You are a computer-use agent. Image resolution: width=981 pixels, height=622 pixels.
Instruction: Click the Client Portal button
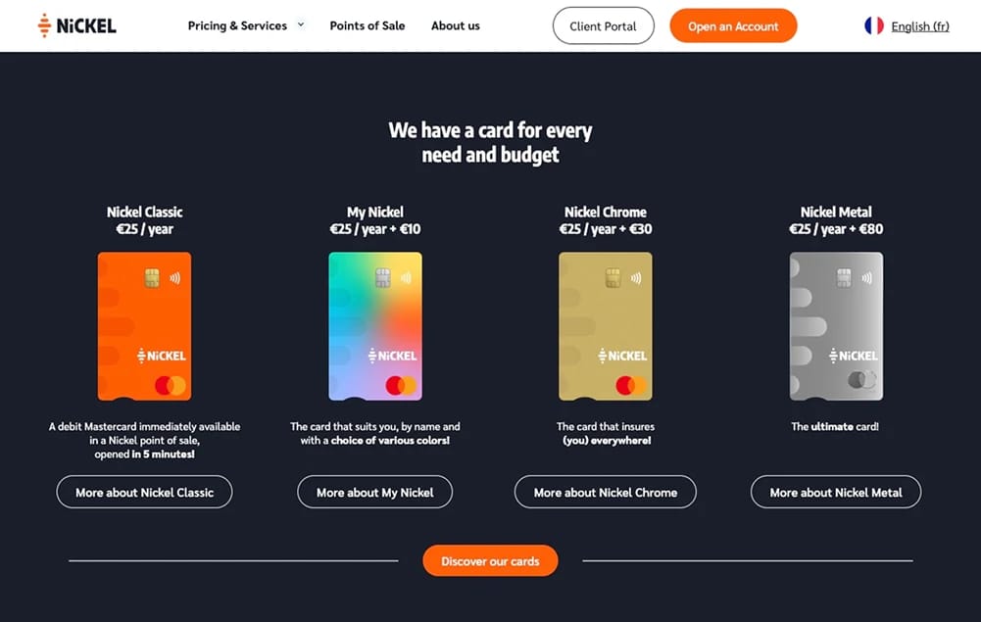[x=603, y=26]
